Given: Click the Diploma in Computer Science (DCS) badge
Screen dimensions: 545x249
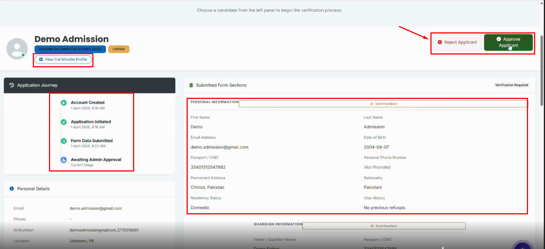Looking at the screenshot, I should click(70, 49).
